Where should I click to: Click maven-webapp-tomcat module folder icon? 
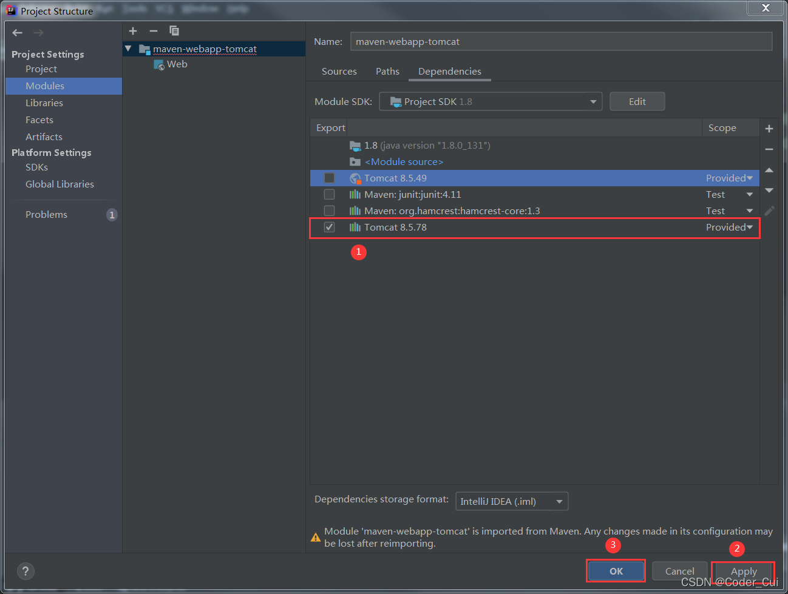[x=144, y=49]
